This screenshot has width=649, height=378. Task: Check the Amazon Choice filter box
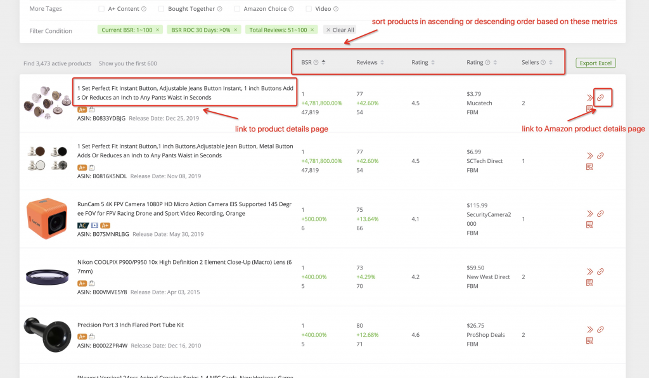[237, 9]
